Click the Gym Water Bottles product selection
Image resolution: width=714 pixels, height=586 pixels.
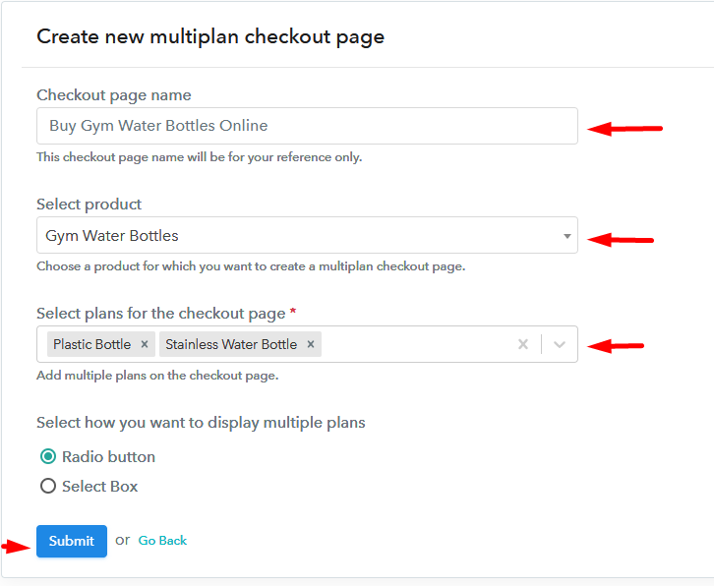307,235
